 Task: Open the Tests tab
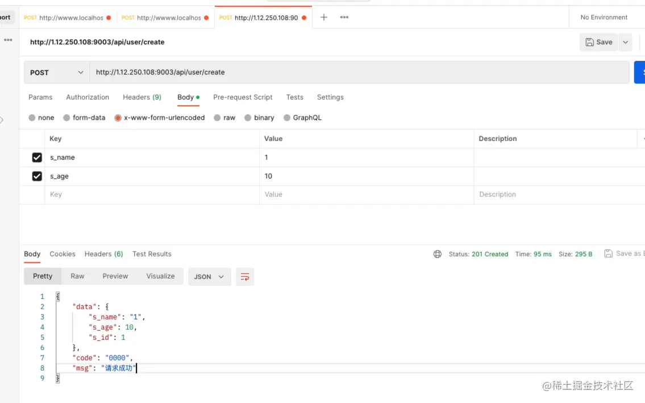[294, 97]
